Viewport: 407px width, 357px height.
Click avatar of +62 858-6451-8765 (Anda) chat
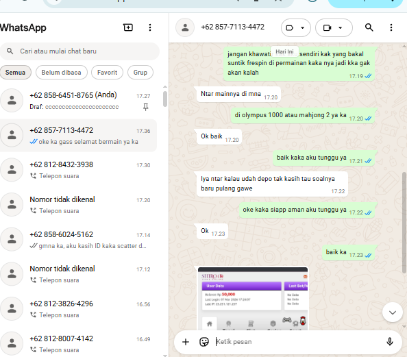[x=12, y=100]
